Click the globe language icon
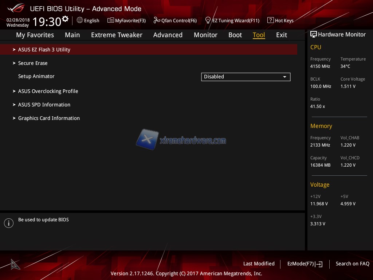The height and width of the screenshot is (280, 373). pos(80,20)
